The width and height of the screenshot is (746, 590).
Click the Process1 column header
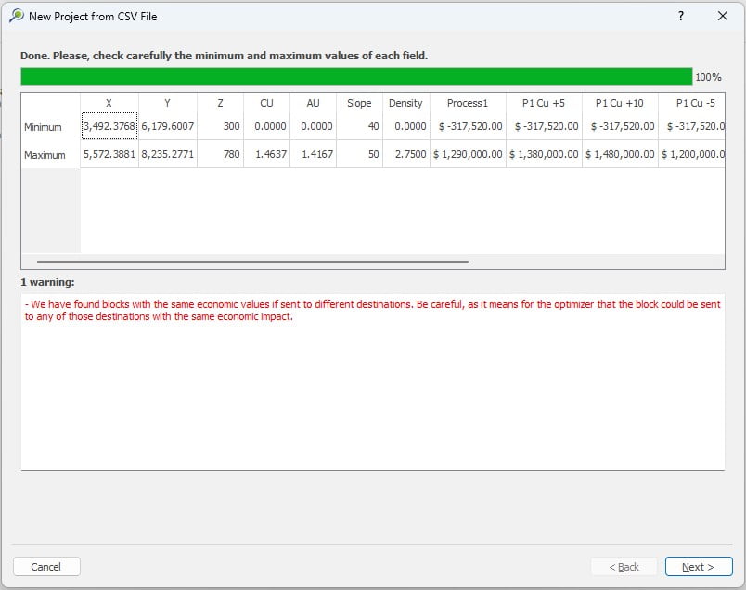point(467,103)
